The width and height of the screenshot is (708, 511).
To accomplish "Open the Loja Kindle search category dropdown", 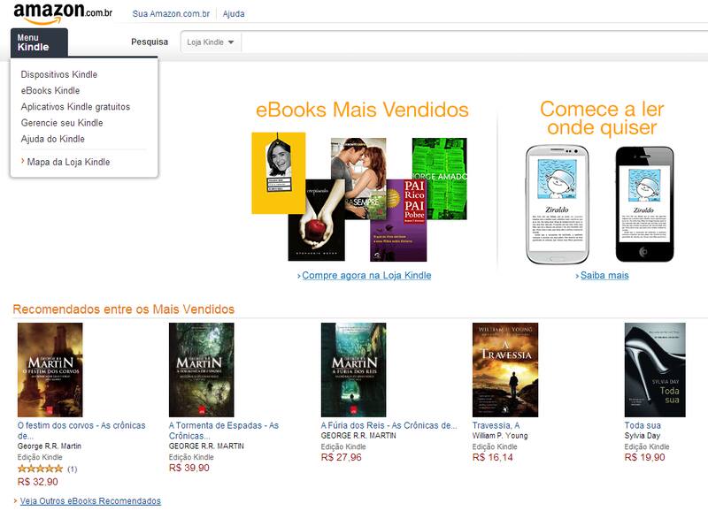I will [211, 42].
